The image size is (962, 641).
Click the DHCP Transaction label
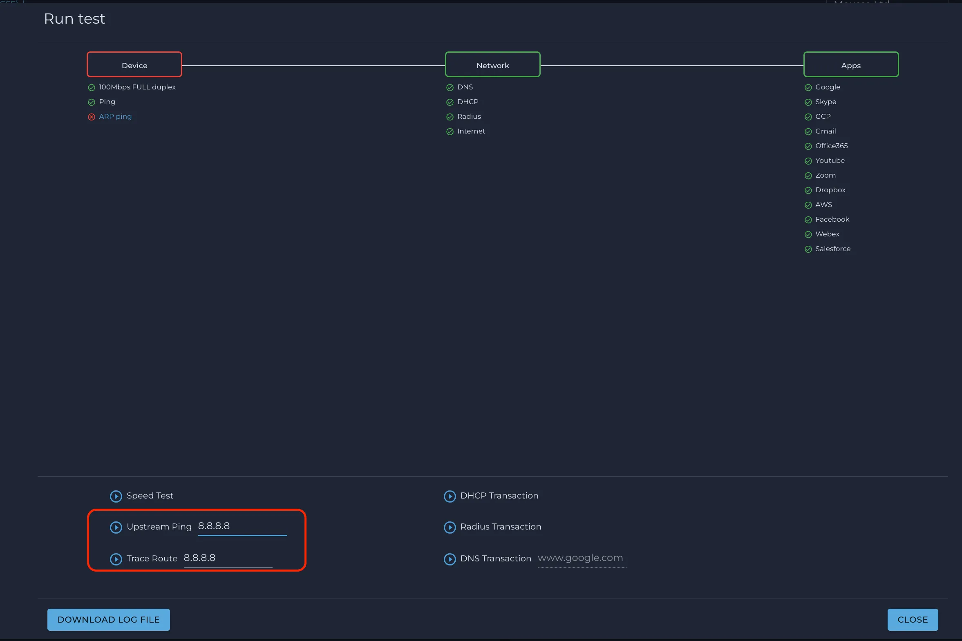tap(499, 496)
